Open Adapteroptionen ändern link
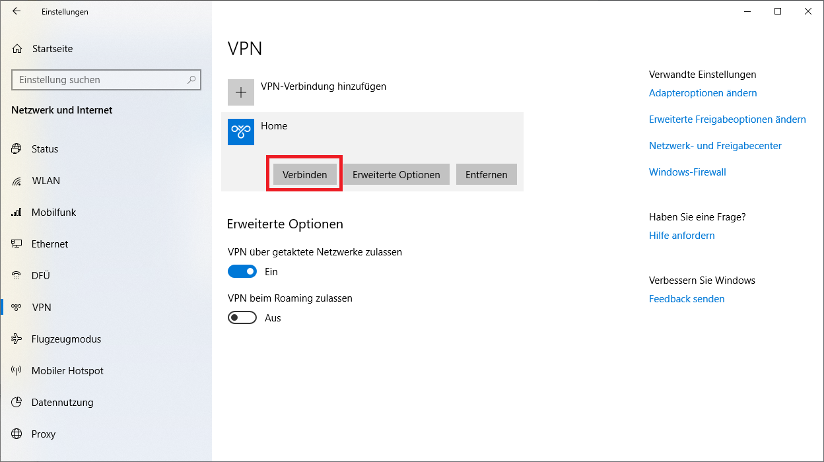Viewport: 824px width, 462px height. pos(703,93)
